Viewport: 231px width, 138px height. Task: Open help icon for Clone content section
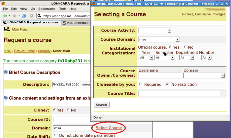(x=6, y=98)
